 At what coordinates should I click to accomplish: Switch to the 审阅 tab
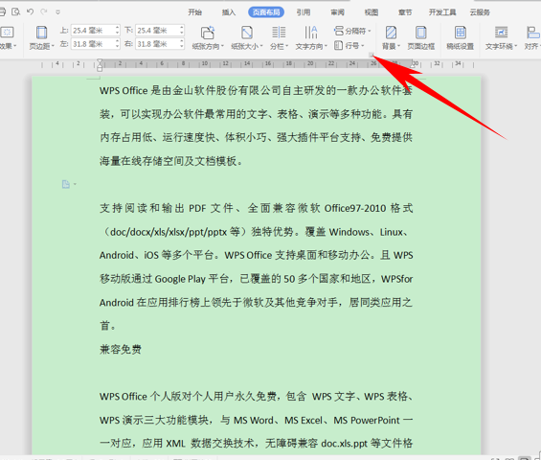(x=337, y=12)
